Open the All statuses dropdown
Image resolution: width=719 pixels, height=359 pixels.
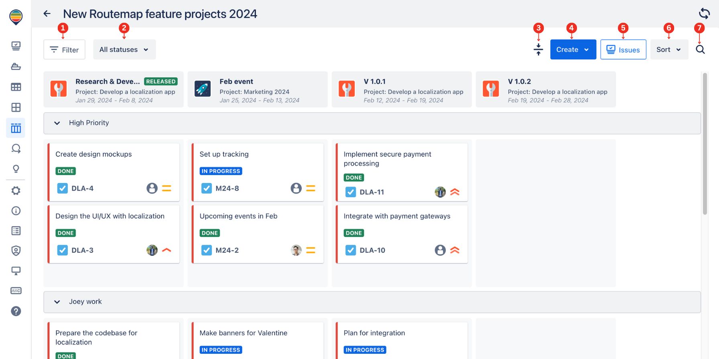pos(124,50)
